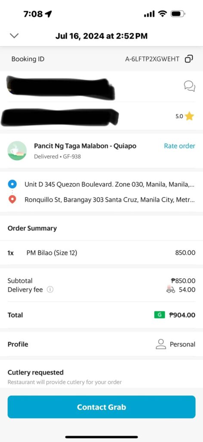Image resolution: width=203 pixels, height=442 pixels.
Task: Tap the Delivery fee info icon
Action: click(50, 290)
